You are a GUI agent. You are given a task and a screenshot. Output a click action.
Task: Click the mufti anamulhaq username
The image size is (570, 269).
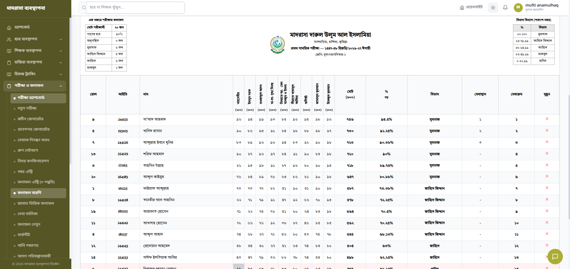click(x=542, y=5)
